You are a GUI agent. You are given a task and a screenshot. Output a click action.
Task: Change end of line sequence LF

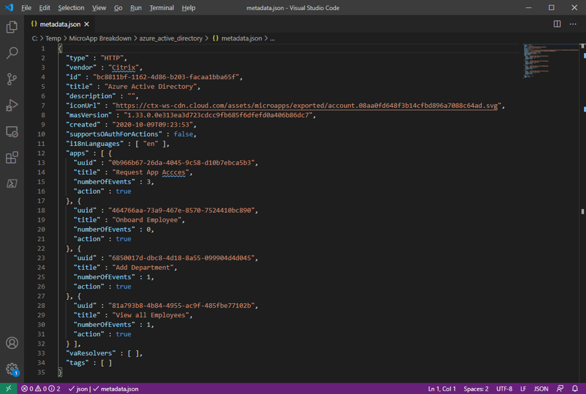(523, 389)
